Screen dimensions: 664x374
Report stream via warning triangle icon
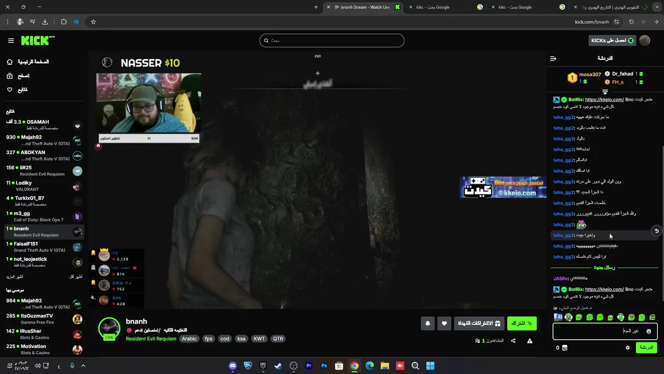click(x=530, y=341)
